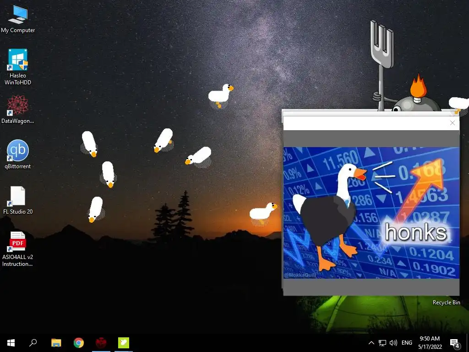The height and width of the screenshot is (352, 469).
Task: Select the Hasleo WinToHDD shortcut icon
Action: pyautogui.click(x=18, y=66)
